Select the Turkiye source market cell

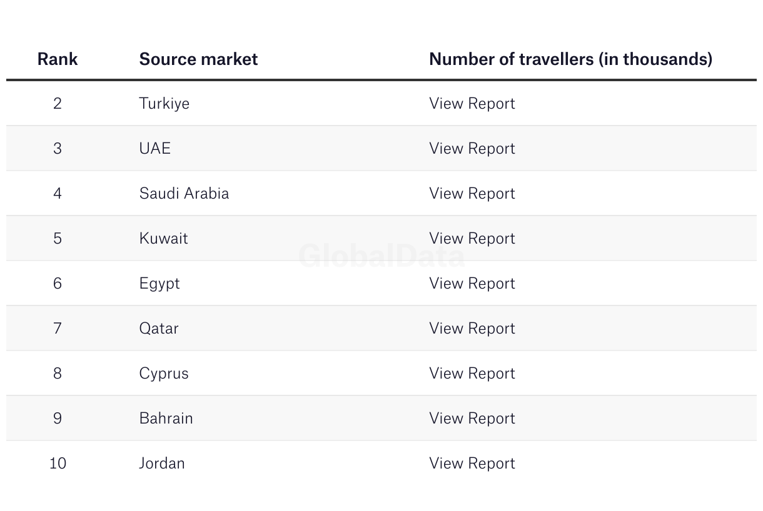164,104
